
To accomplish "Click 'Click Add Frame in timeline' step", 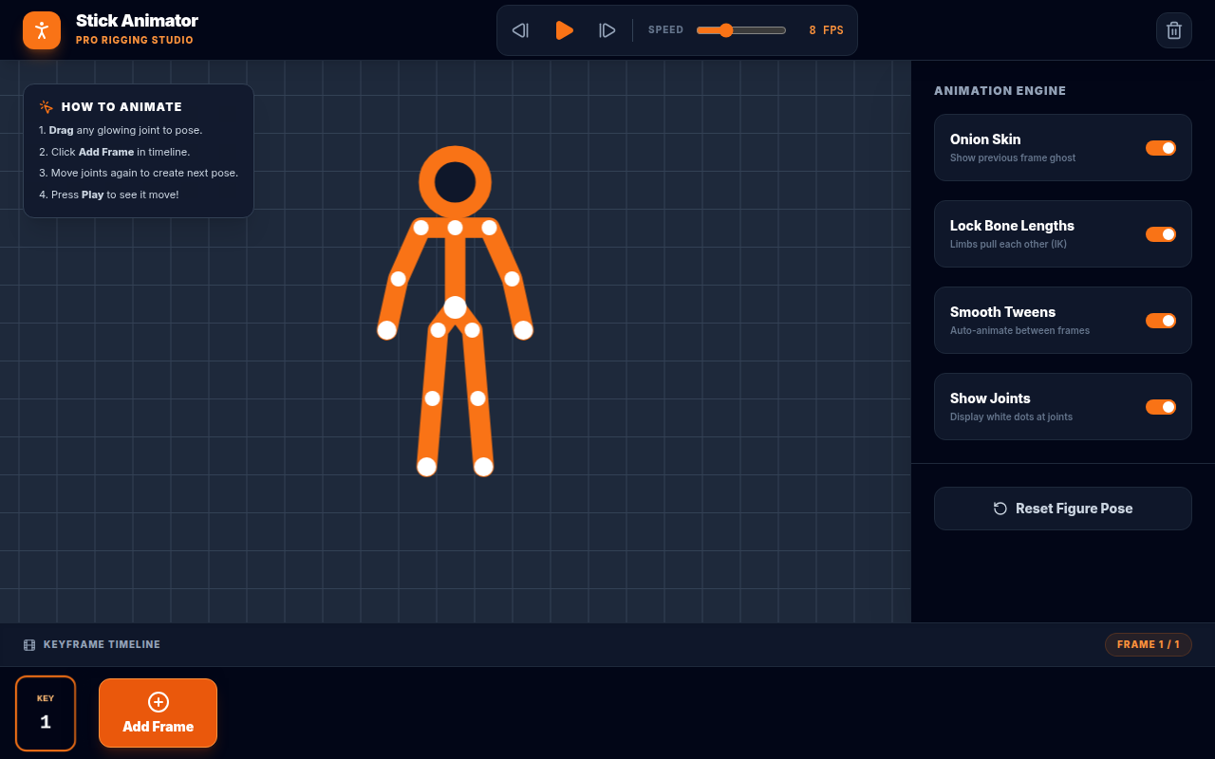I will (x=114, y=152).
